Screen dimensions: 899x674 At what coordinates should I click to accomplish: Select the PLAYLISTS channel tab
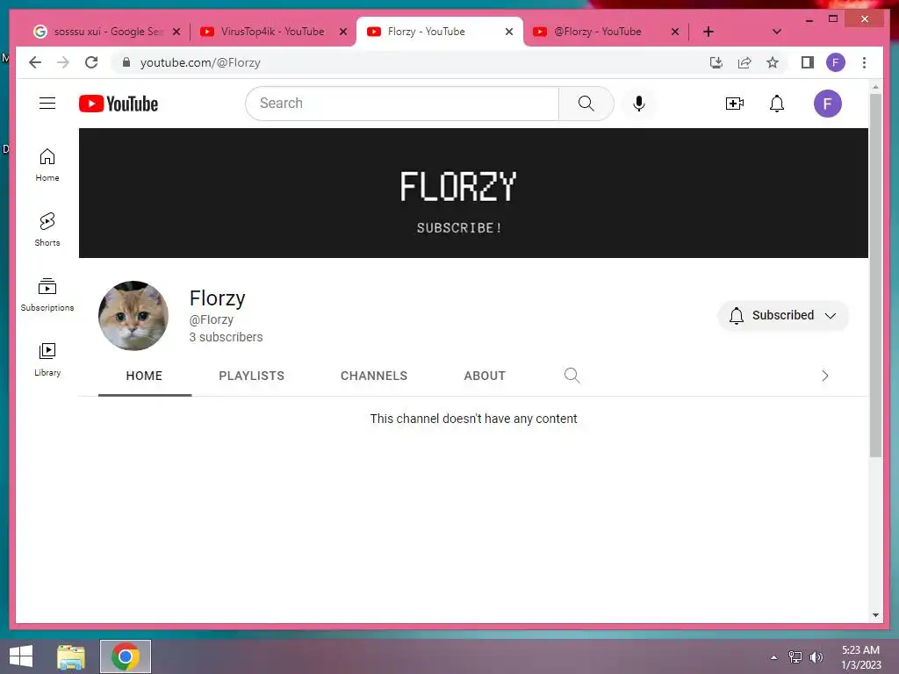click(252, 376)
